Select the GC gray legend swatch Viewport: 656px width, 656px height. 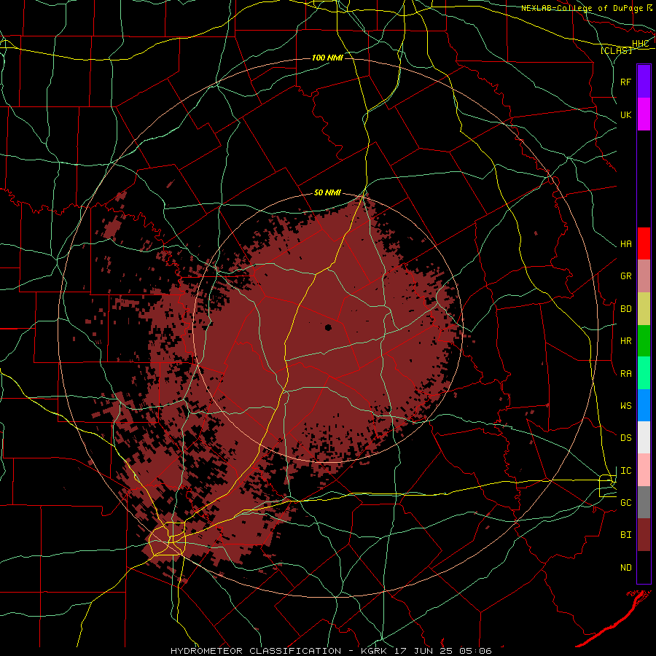click(644, 502)
